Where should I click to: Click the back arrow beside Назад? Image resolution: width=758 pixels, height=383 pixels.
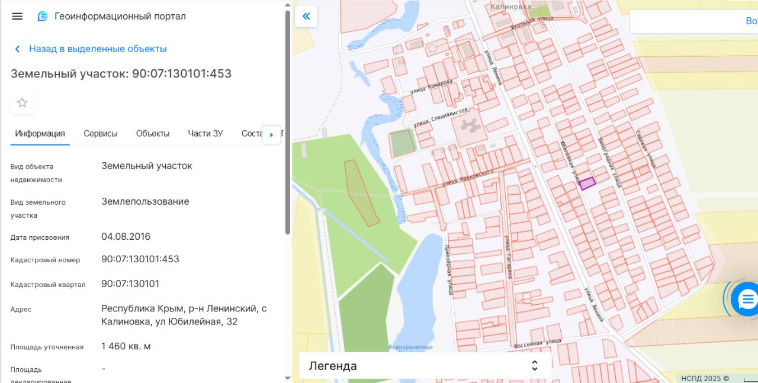tap(18, 49)
